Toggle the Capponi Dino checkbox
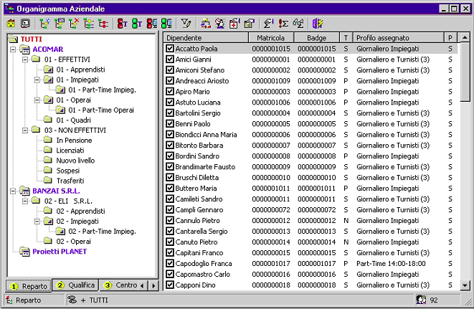 (169, 285)
